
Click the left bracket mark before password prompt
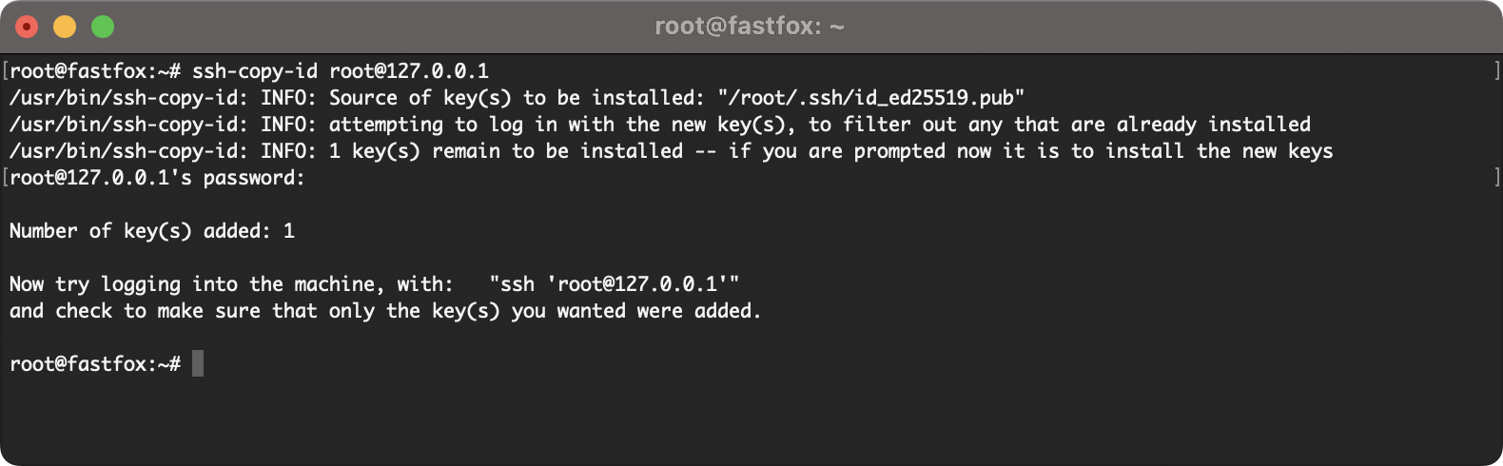[x=6, y=177]
